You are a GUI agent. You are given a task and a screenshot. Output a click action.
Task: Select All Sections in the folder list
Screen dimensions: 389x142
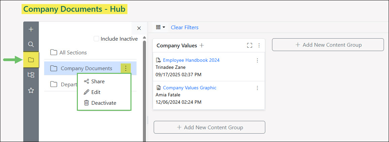[73, 52]
